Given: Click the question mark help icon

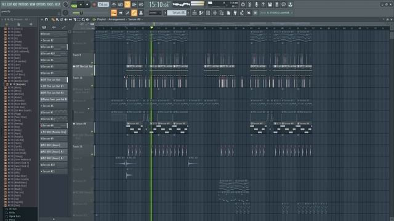Looking at the screenshot, I should point(263,4).
